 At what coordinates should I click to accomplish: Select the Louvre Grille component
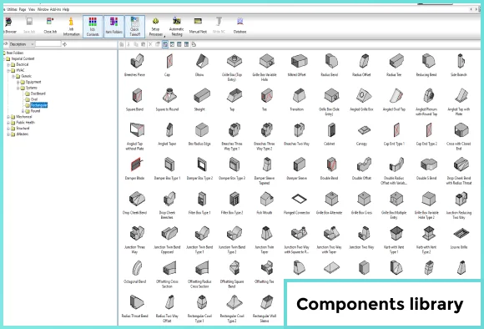click(459, 238)
